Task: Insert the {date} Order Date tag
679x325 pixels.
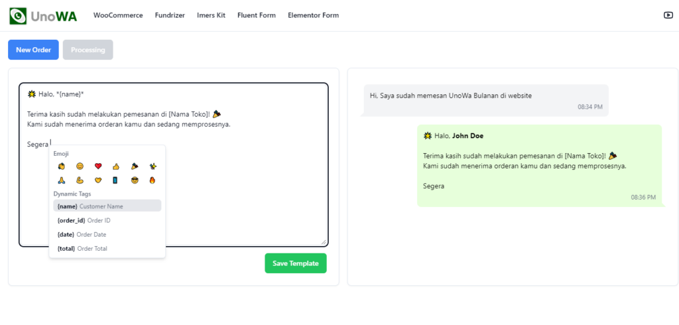Action: pyautogui.click(x=107, y=234)
